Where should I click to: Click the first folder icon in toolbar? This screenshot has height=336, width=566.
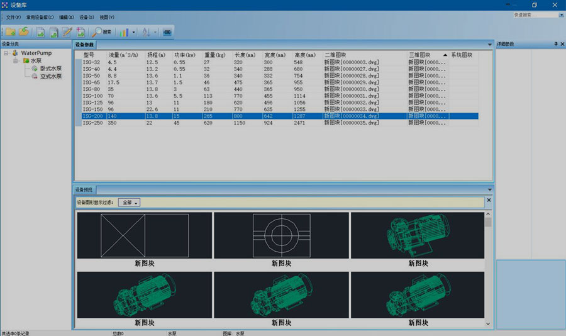pos(11,31)
